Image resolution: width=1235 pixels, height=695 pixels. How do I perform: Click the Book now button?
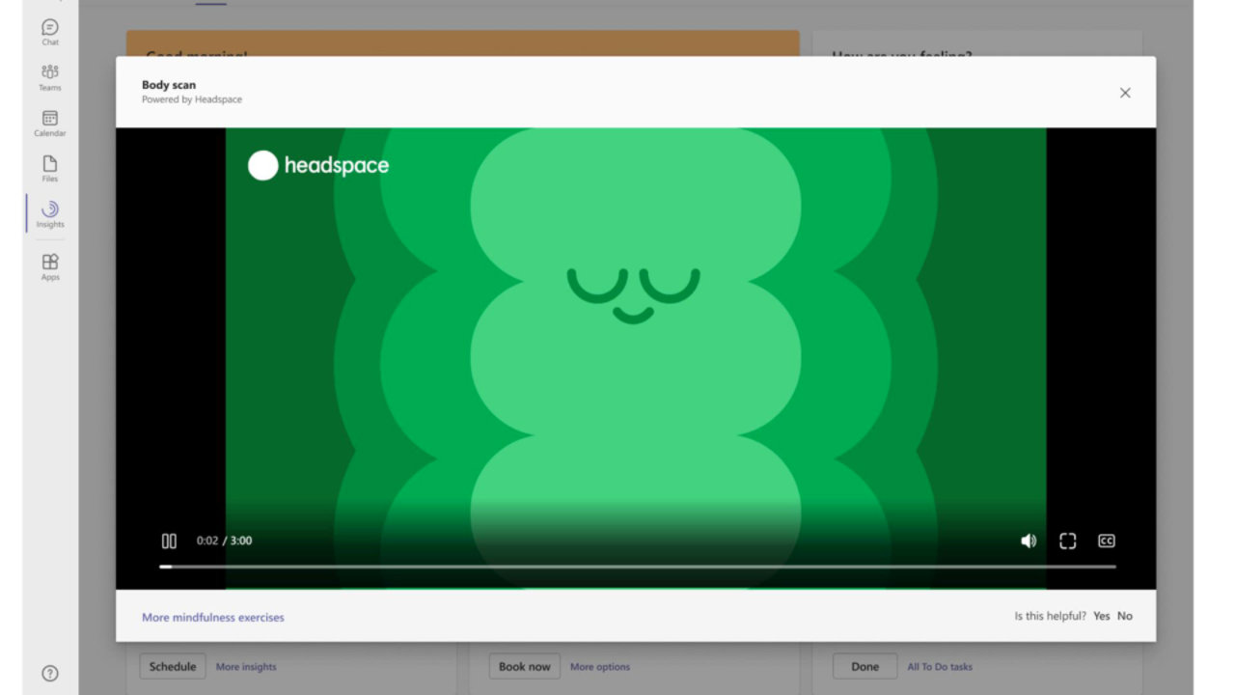point(525,666)
